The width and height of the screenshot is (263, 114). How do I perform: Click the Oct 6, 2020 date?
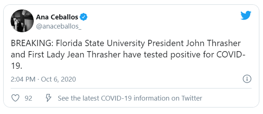pos(58,79)
